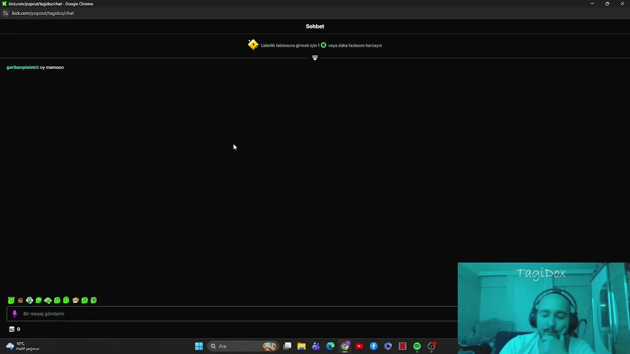Open the Microsoft Copilot taskbar icon

click(x=388, y=346)
